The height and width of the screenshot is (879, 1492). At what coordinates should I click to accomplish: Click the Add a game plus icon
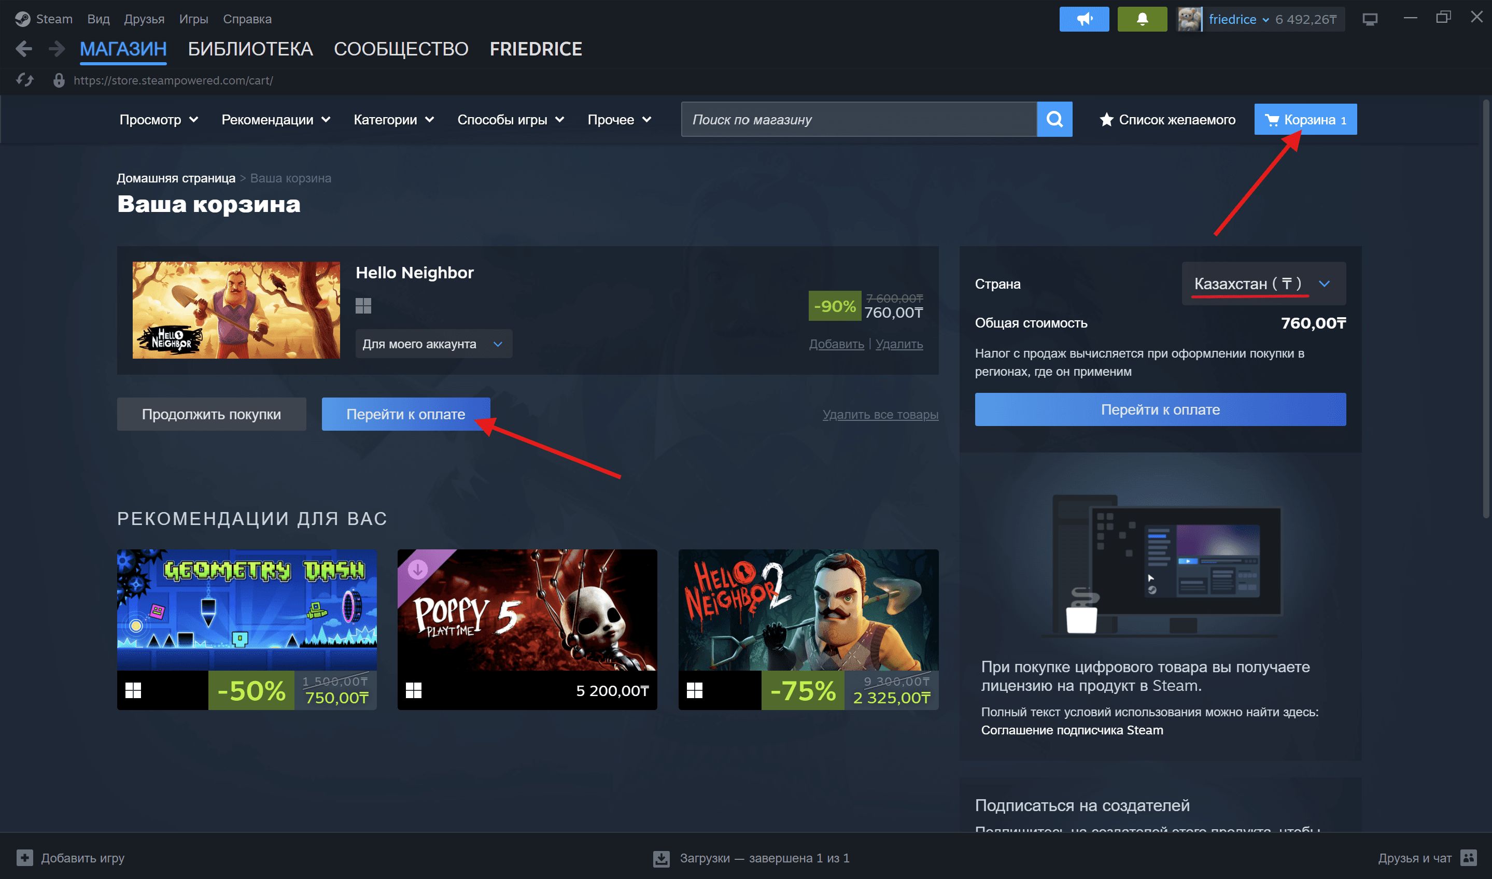pyautogui.click(x=25, y=857)
